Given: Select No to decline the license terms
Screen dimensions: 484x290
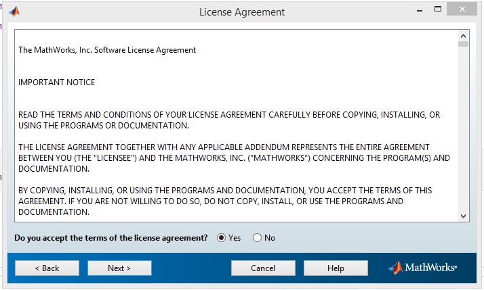Looking at the screenshot, I should [x=257, y=238].
